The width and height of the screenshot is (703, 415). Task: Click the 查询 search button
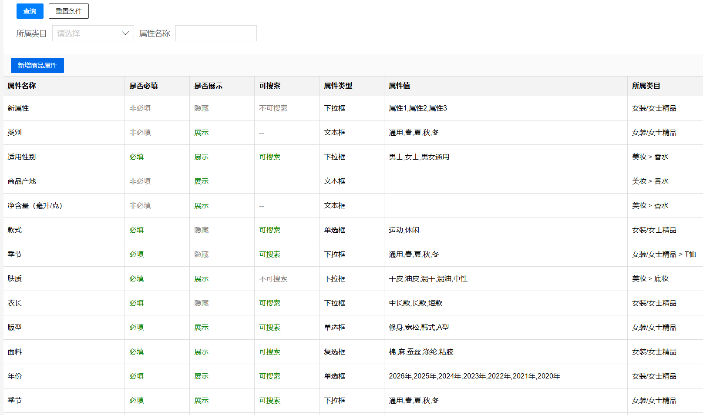(30, 11)
